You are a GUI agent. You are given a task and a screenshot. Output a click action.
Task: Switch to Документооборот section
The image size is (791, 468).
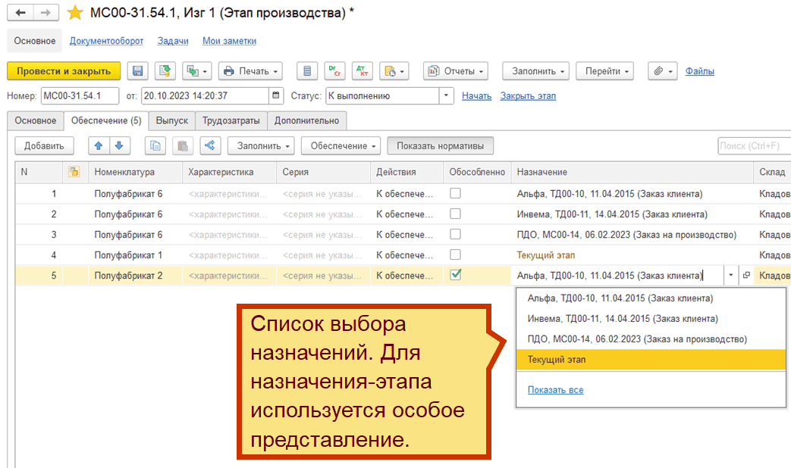(x=106, y=41)
